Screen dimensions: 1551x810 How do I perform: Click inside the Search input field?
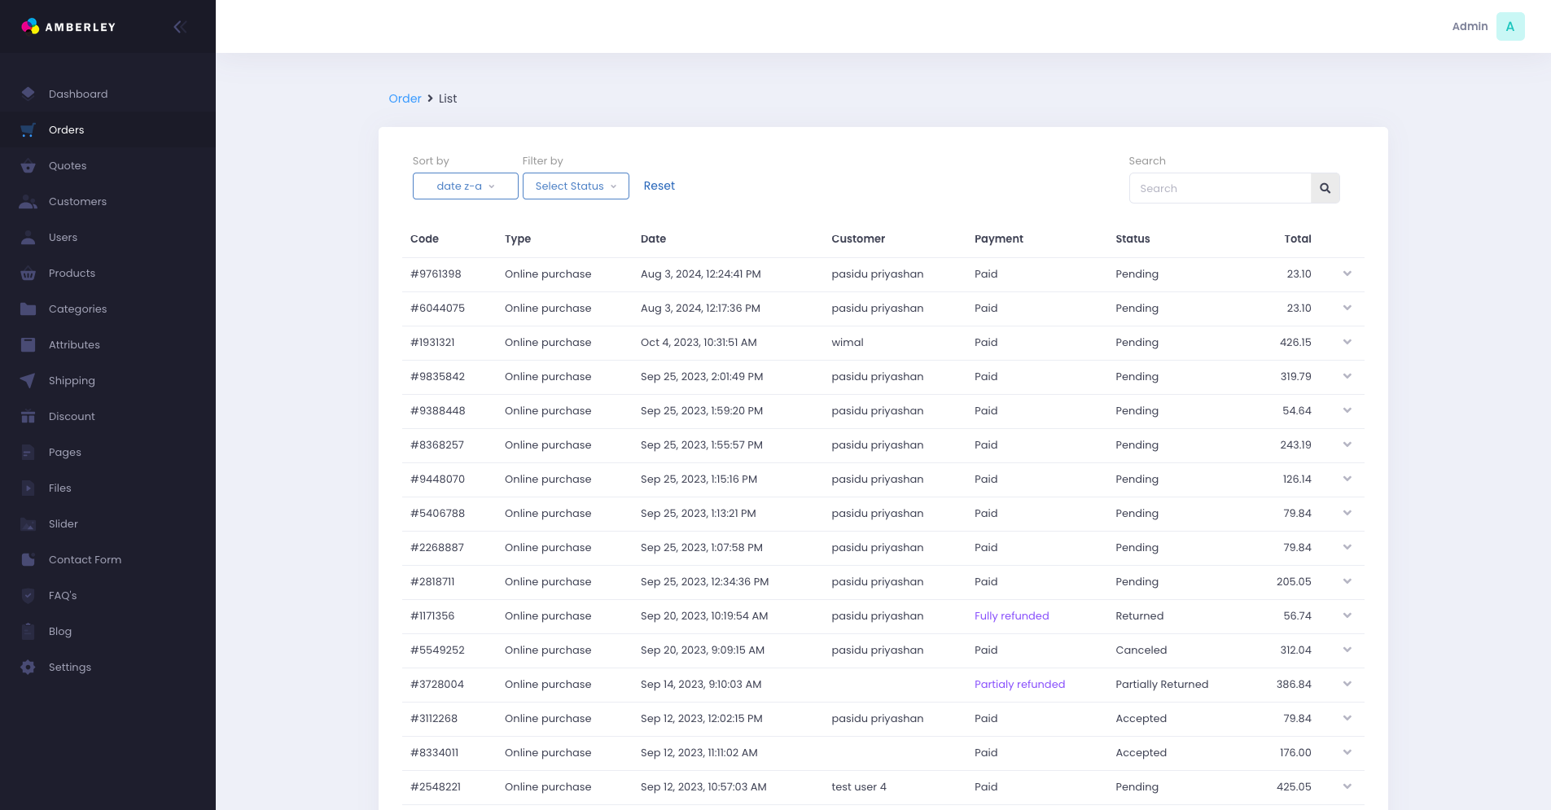click(x=1221, y=188)
